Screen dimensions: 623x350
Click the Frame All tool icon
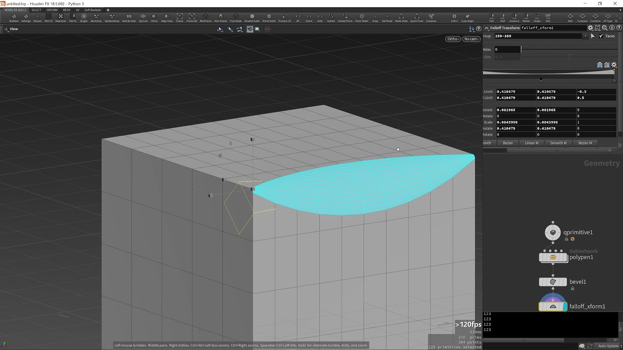(192, 17)
